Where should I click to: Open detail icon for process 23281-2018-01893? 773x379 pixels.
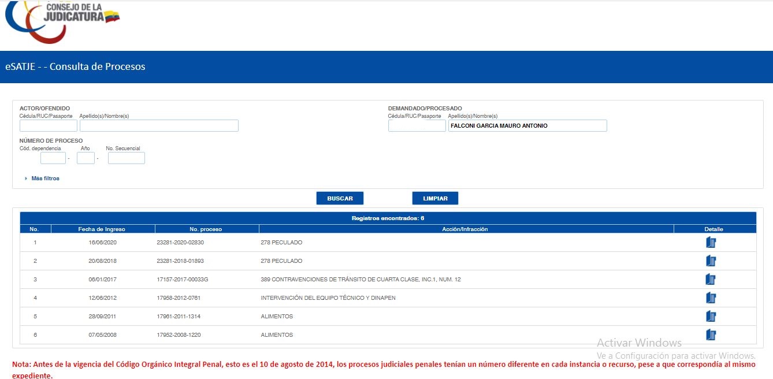point(711,261)
